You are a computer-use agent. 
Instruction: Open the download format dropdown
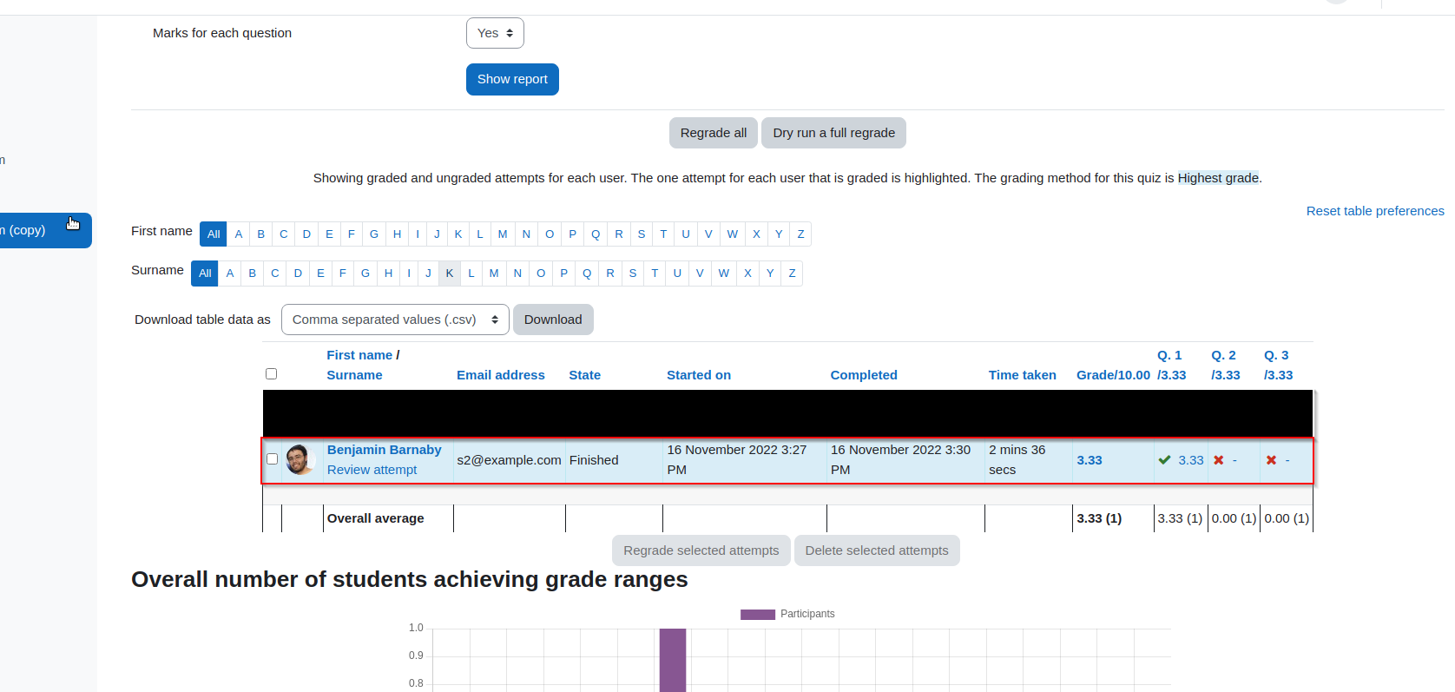tap(395, 320)
